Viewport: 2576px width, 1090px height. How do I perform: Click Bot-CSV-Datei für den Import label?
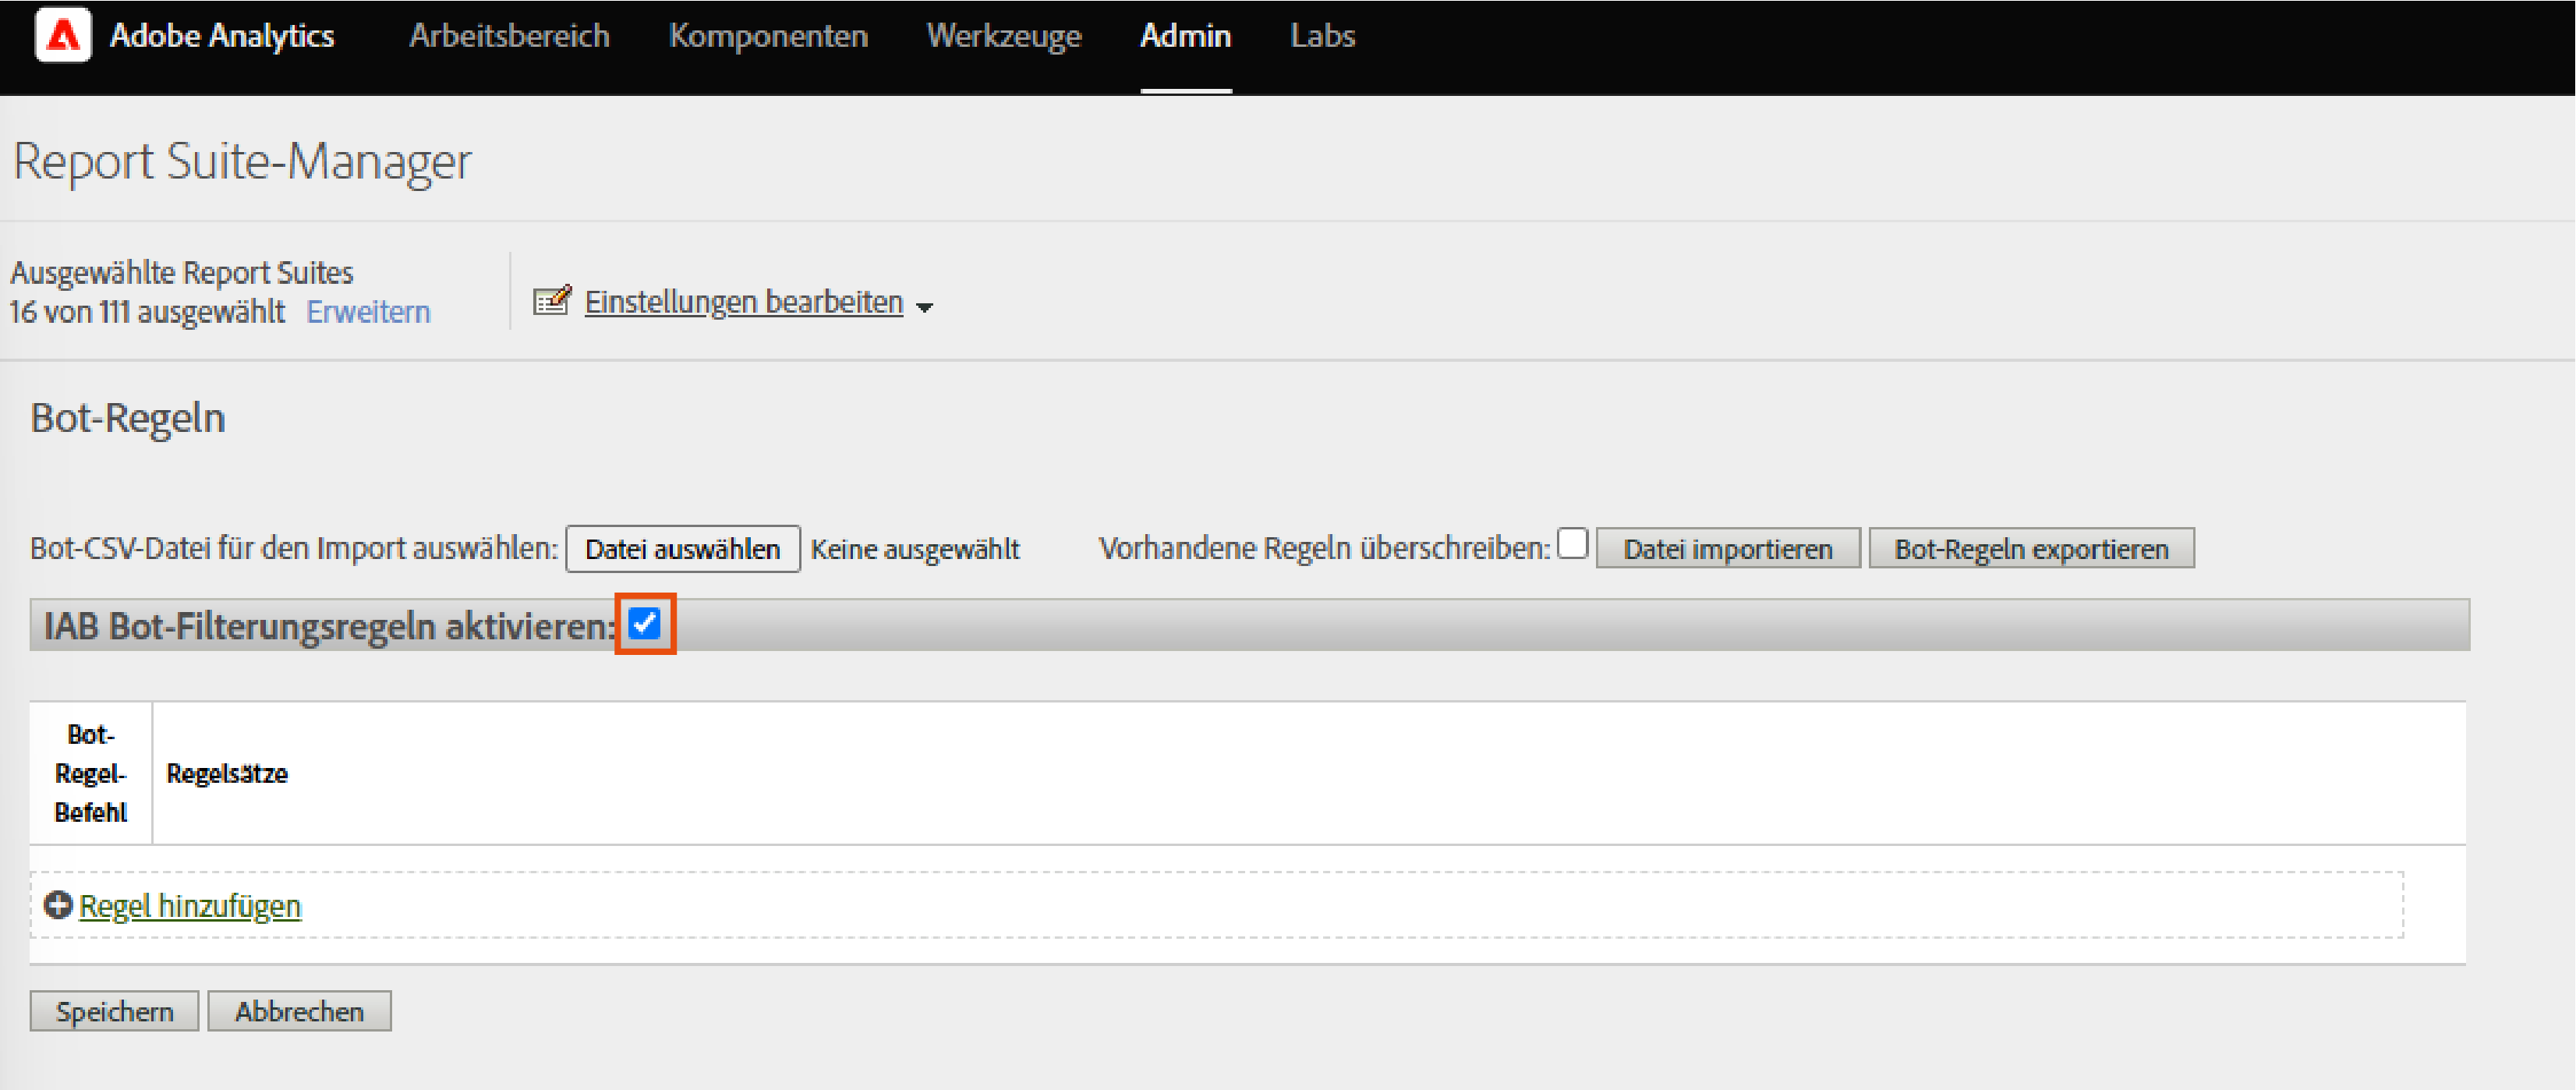[x=294, y=548]
